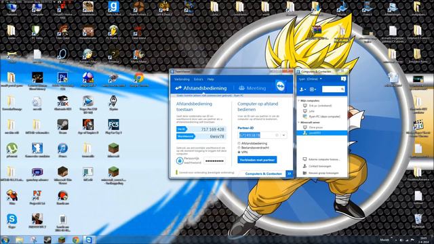Open Garry's Mod desktop icon

pos(113,8)
